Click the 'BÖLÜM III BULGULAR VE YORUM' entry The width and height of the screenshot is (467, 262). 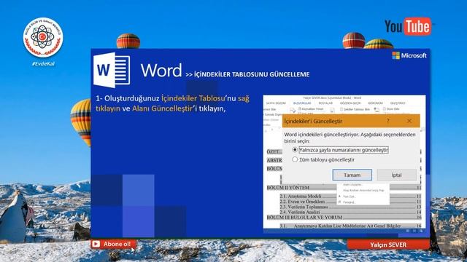(x=304, y=218)
